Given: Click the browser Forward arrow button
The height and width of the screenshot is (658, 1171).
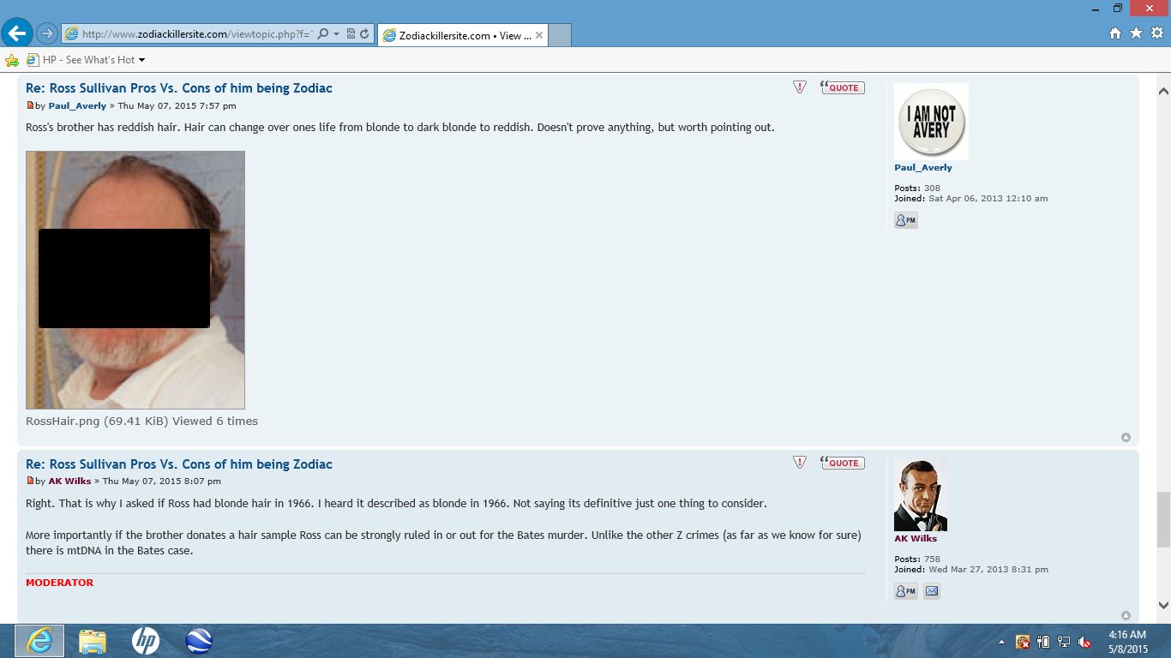Looking at the screenshot, I should [x=46, y=34].
